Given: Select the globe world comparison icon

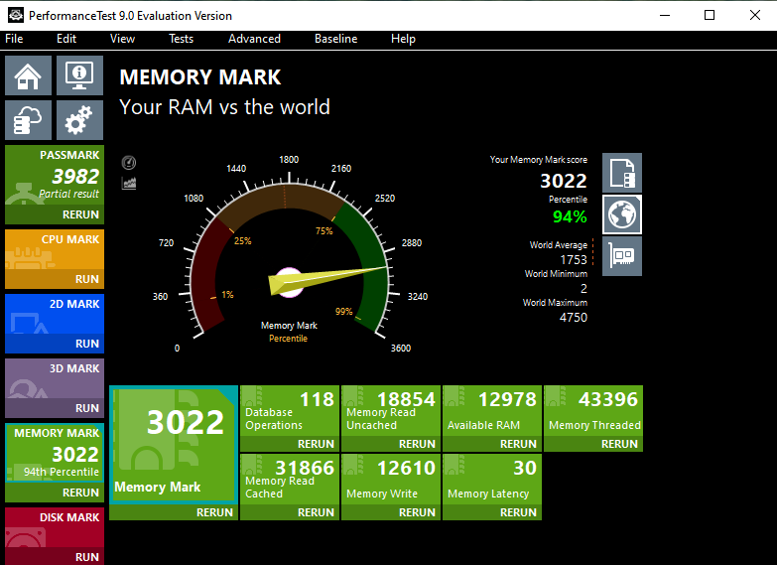Looking at the screenshot, I should click(622, 214).
